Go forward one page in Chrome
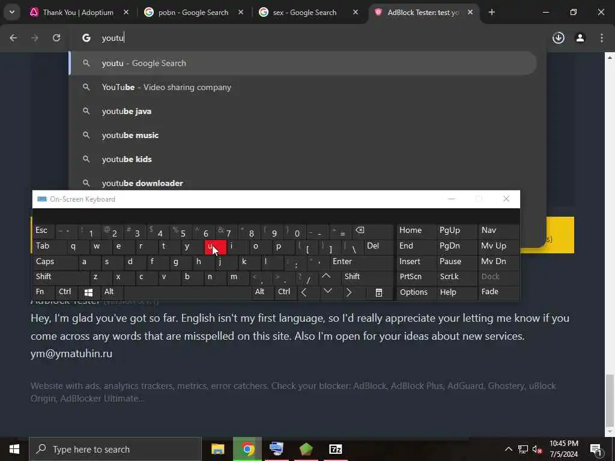The image size is (615, 461). click(35, 38)
